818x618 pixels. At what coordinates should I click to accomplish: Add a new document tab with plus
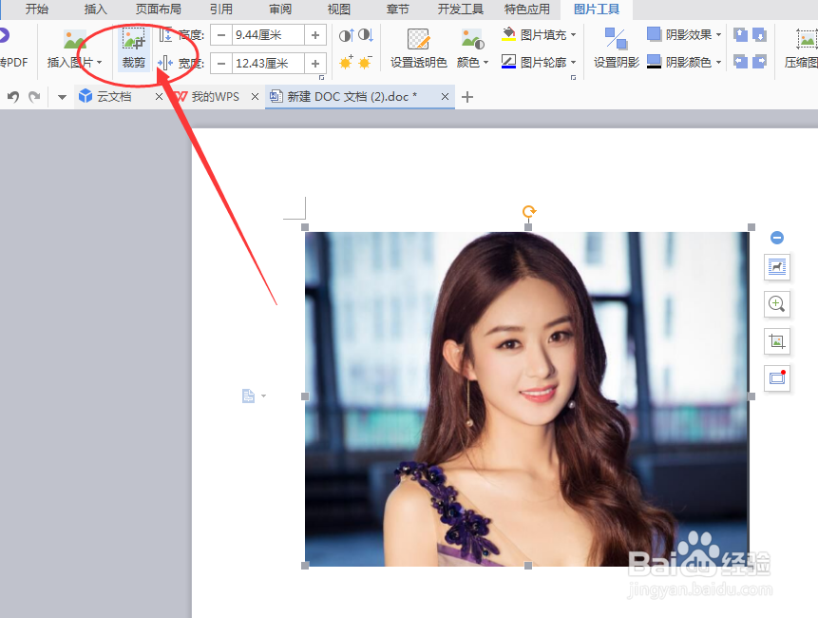point(467,97)
